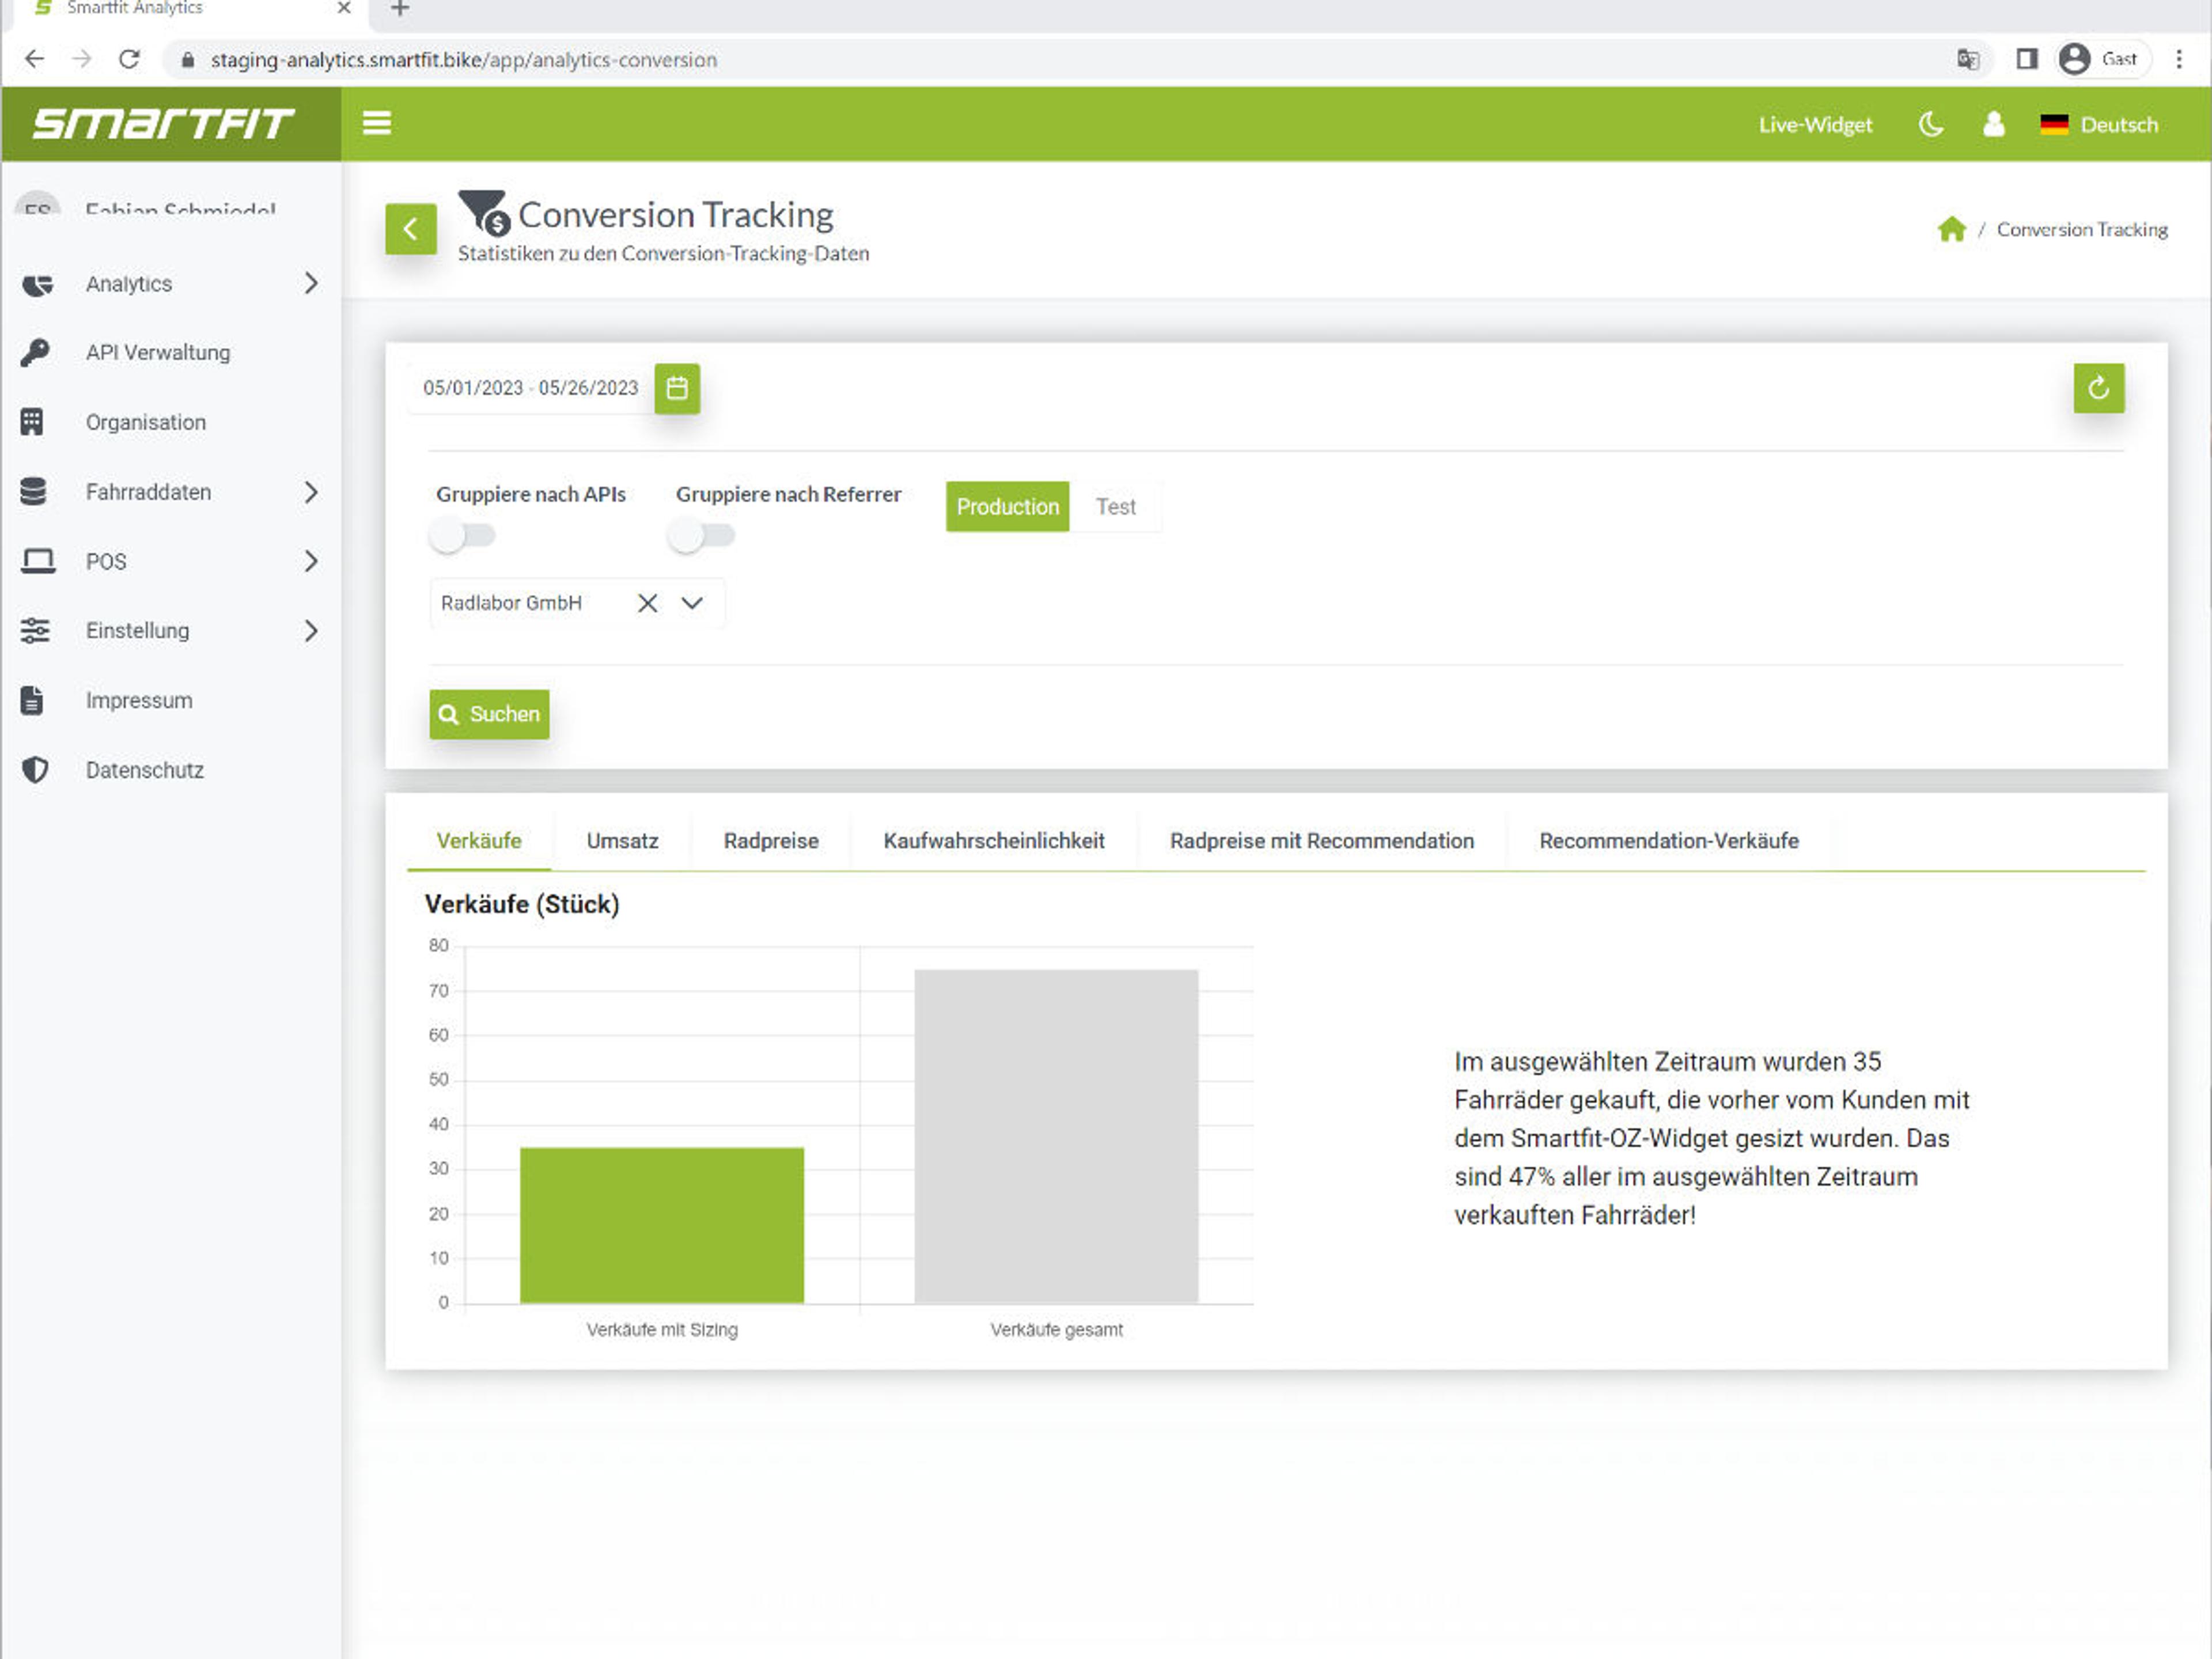Open the user profile icon in header
2212x1659 pixels.
pyautogui.click(x=1993, y=124)
